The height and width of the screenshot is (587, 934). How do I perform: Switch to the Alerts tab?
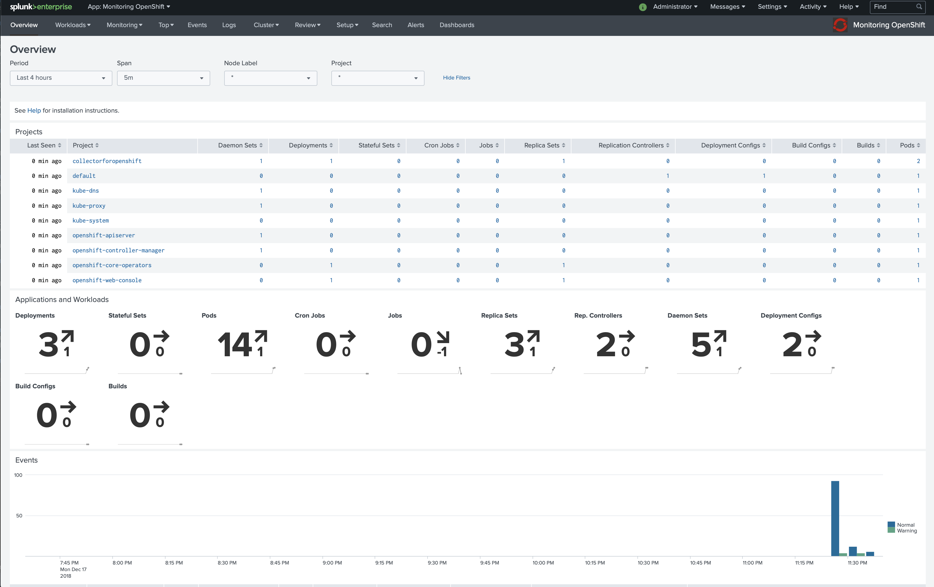click(x=415, y=25)
